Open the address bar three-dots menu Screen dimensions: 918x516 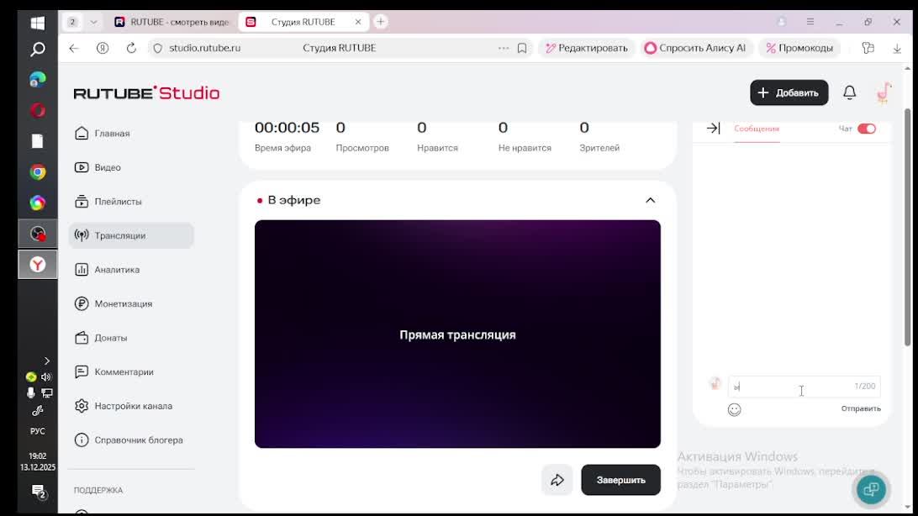click(x=504, y=48)
